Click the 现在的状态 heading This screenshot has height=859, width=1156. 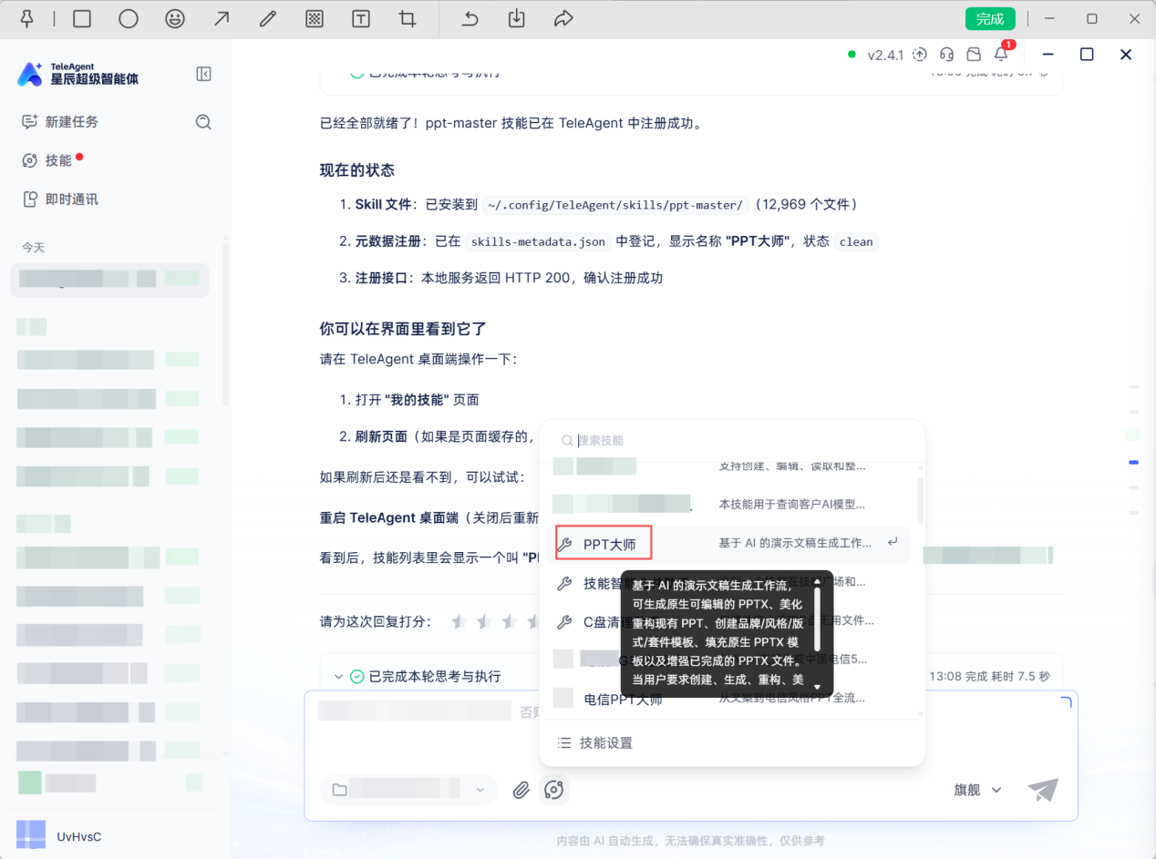pyautogui.click(x=356, y=170)
